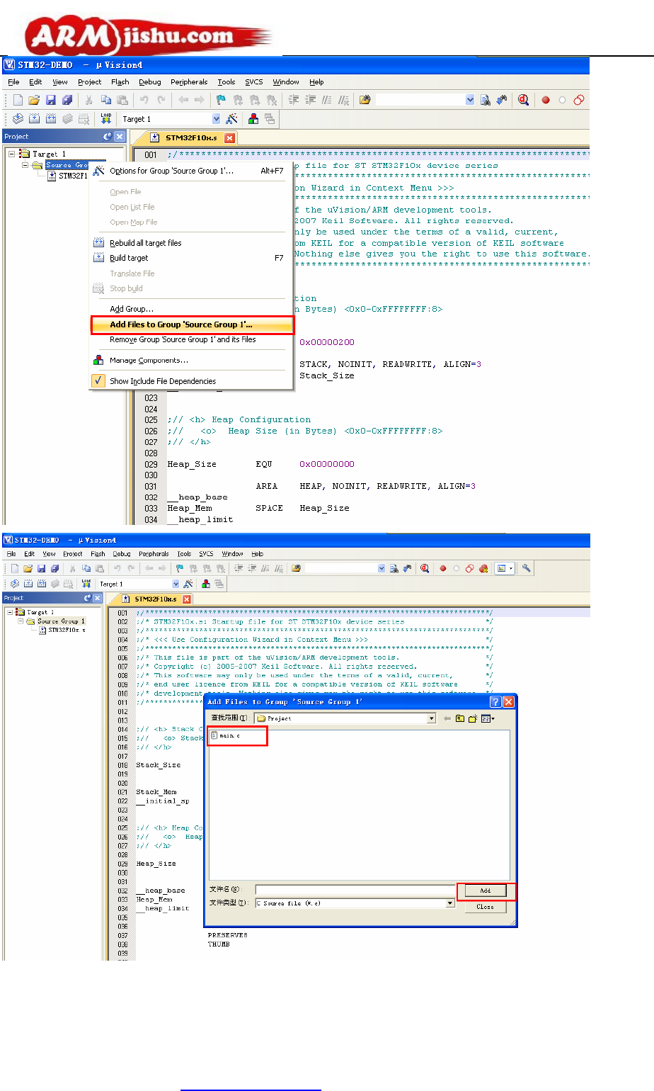Image resolution: width=654 pixels, height=1091 pixels.
Task: Click Help question mark button on dialog title
Action: tap(495, 702)
